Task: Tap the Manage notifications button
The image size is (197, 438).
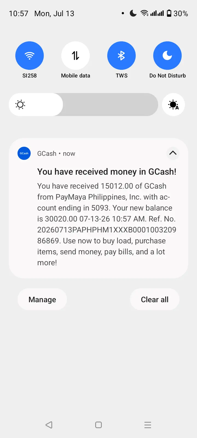Action: coord(42,299)
